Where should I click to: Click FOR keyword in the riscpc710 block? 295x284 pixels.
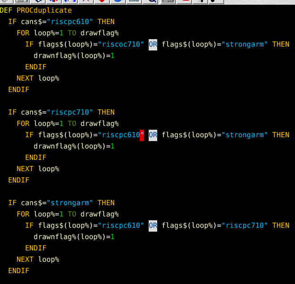click(x=23, y=124)
